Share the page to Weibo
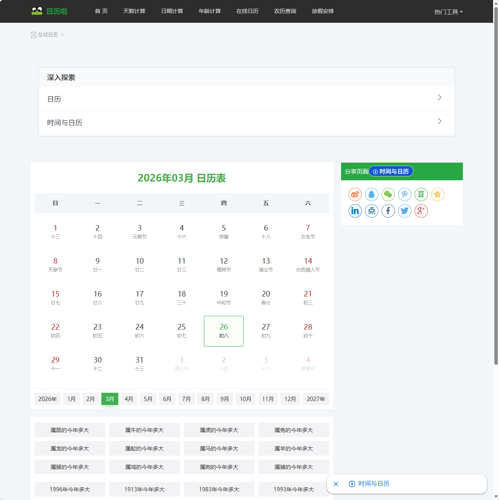 [355, 194]
